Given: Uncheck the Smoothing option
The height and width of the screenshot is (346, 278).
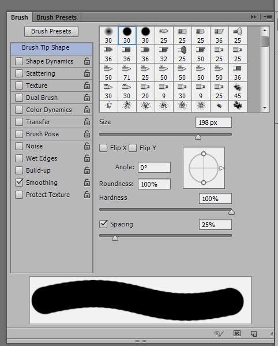Looking at the screenshot, I should click(x=19, y=183).
